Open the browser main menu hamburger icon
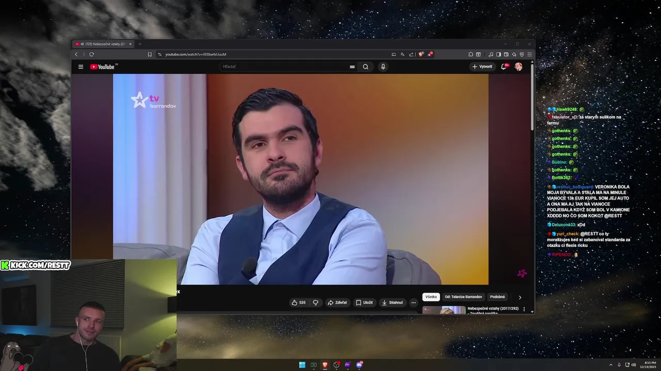Screen dimensions: 661x371 [529, 54]
